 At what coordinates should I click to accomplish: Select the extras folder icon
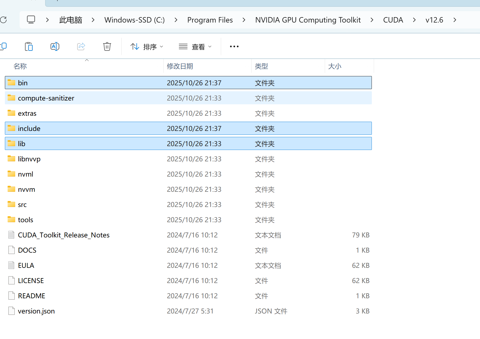point(11,113)
